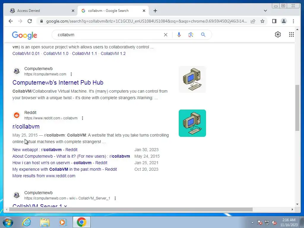This screenshot has width=304, height=228.
Task: Open 'How i can host vm's on uservm' link
Action: [x=60, y=163]
